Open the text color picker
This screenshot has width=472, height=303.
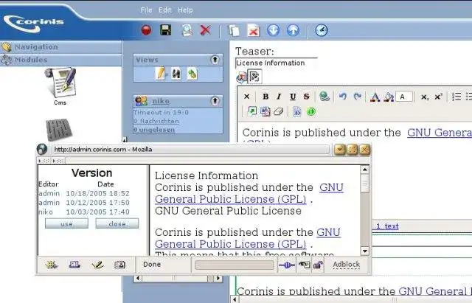(x=375, y=97)
